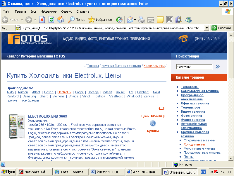Click the vertical scrollbar down arrow
The width and height of the screenshot is (234, 176).
(231, 158)
